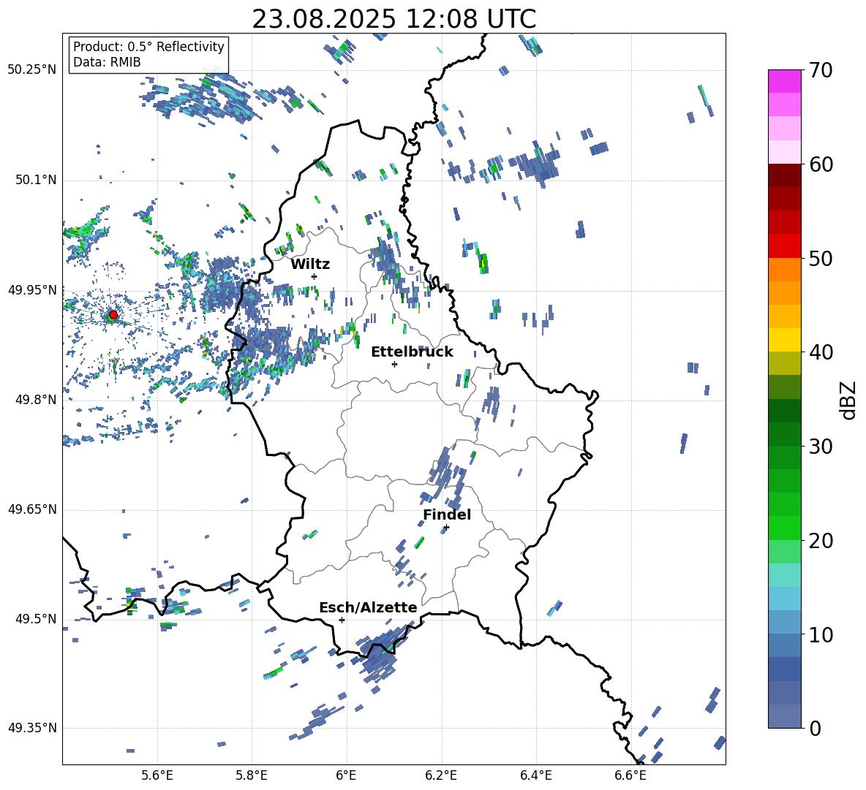
Task: Click the 30 colorbar tick label
Action: pos(821,447)
